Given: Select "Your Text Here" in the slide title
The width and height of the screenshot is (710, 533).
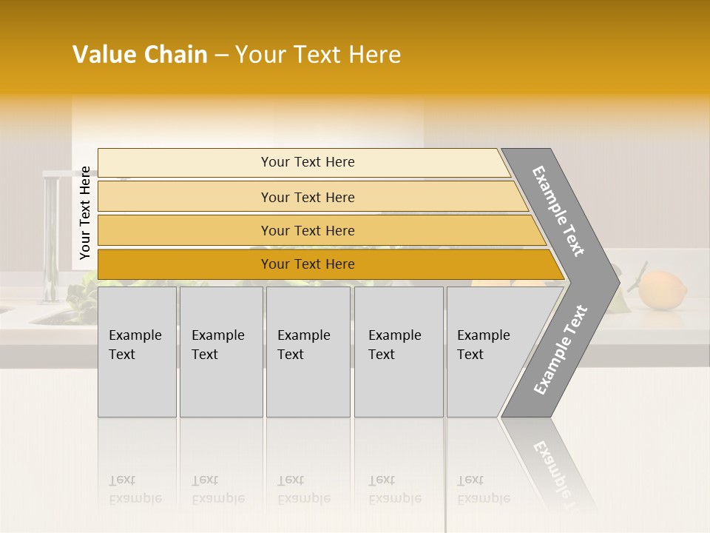Looking at the screenshot, I should 318,55.
